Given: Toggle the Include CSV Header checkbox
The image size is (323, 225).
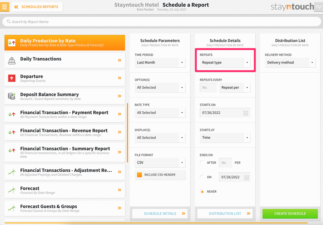Looking at the screenshot, I should 139,175.
